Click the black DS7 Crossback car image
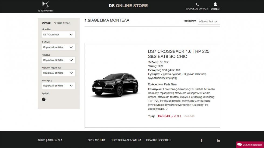The width and height of the screenshot is (264, 148). pyautogui.click(x=115, y=85)
